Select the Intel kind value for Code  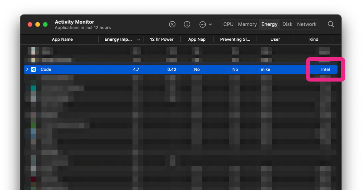pos(325,69)
